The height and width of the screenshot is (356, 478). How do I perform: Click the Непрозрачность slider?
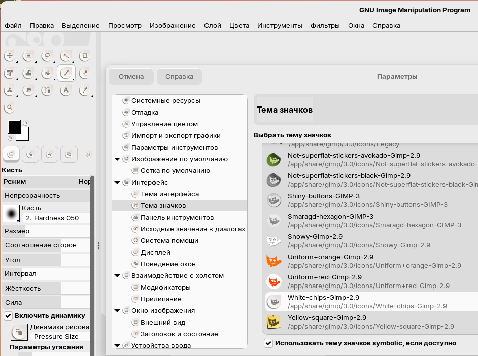point(46,196)
